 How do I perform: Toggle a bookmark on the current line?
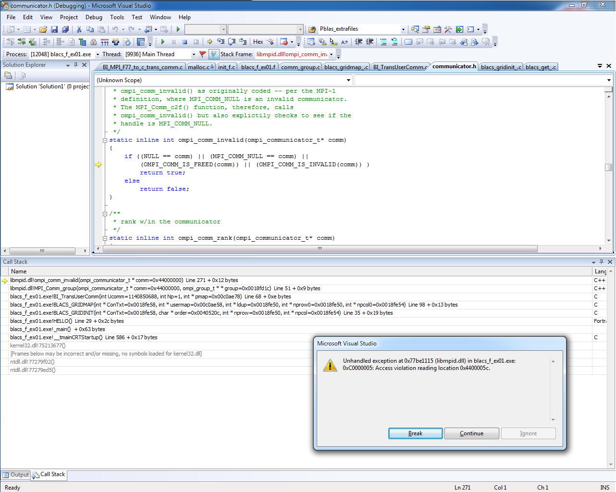pyautogui.click(x=408, y=42)
